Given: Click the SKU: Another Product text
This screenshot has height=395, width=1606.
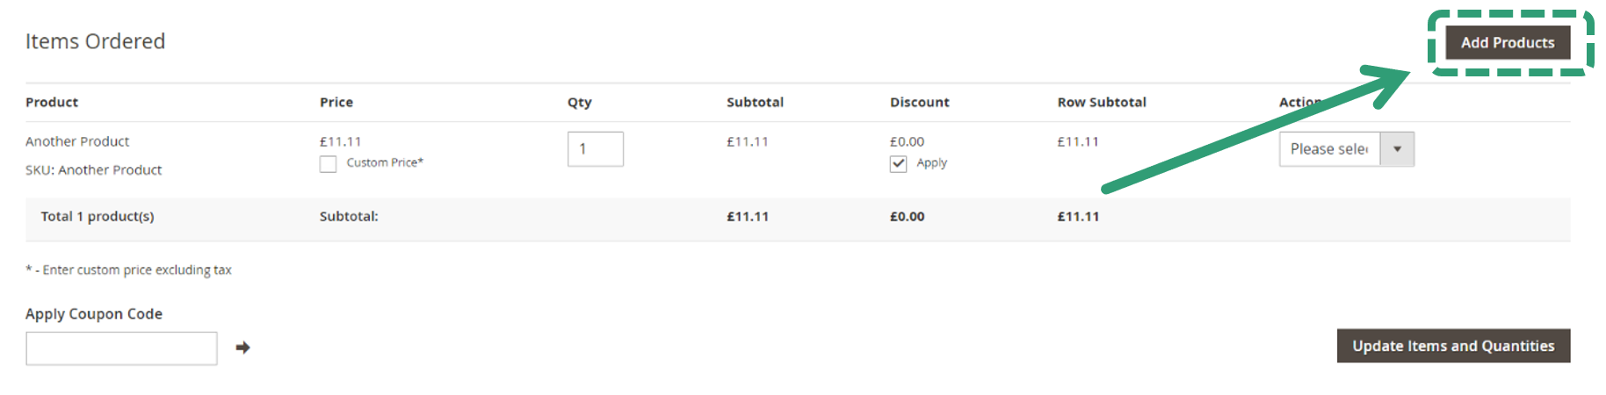Looking at the screenshot, I should [93, 170].
